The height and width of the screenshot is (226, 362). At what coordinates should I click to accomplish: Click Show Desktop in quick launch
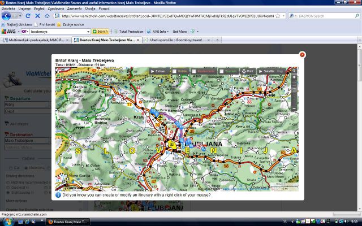(x=20, y=221)
